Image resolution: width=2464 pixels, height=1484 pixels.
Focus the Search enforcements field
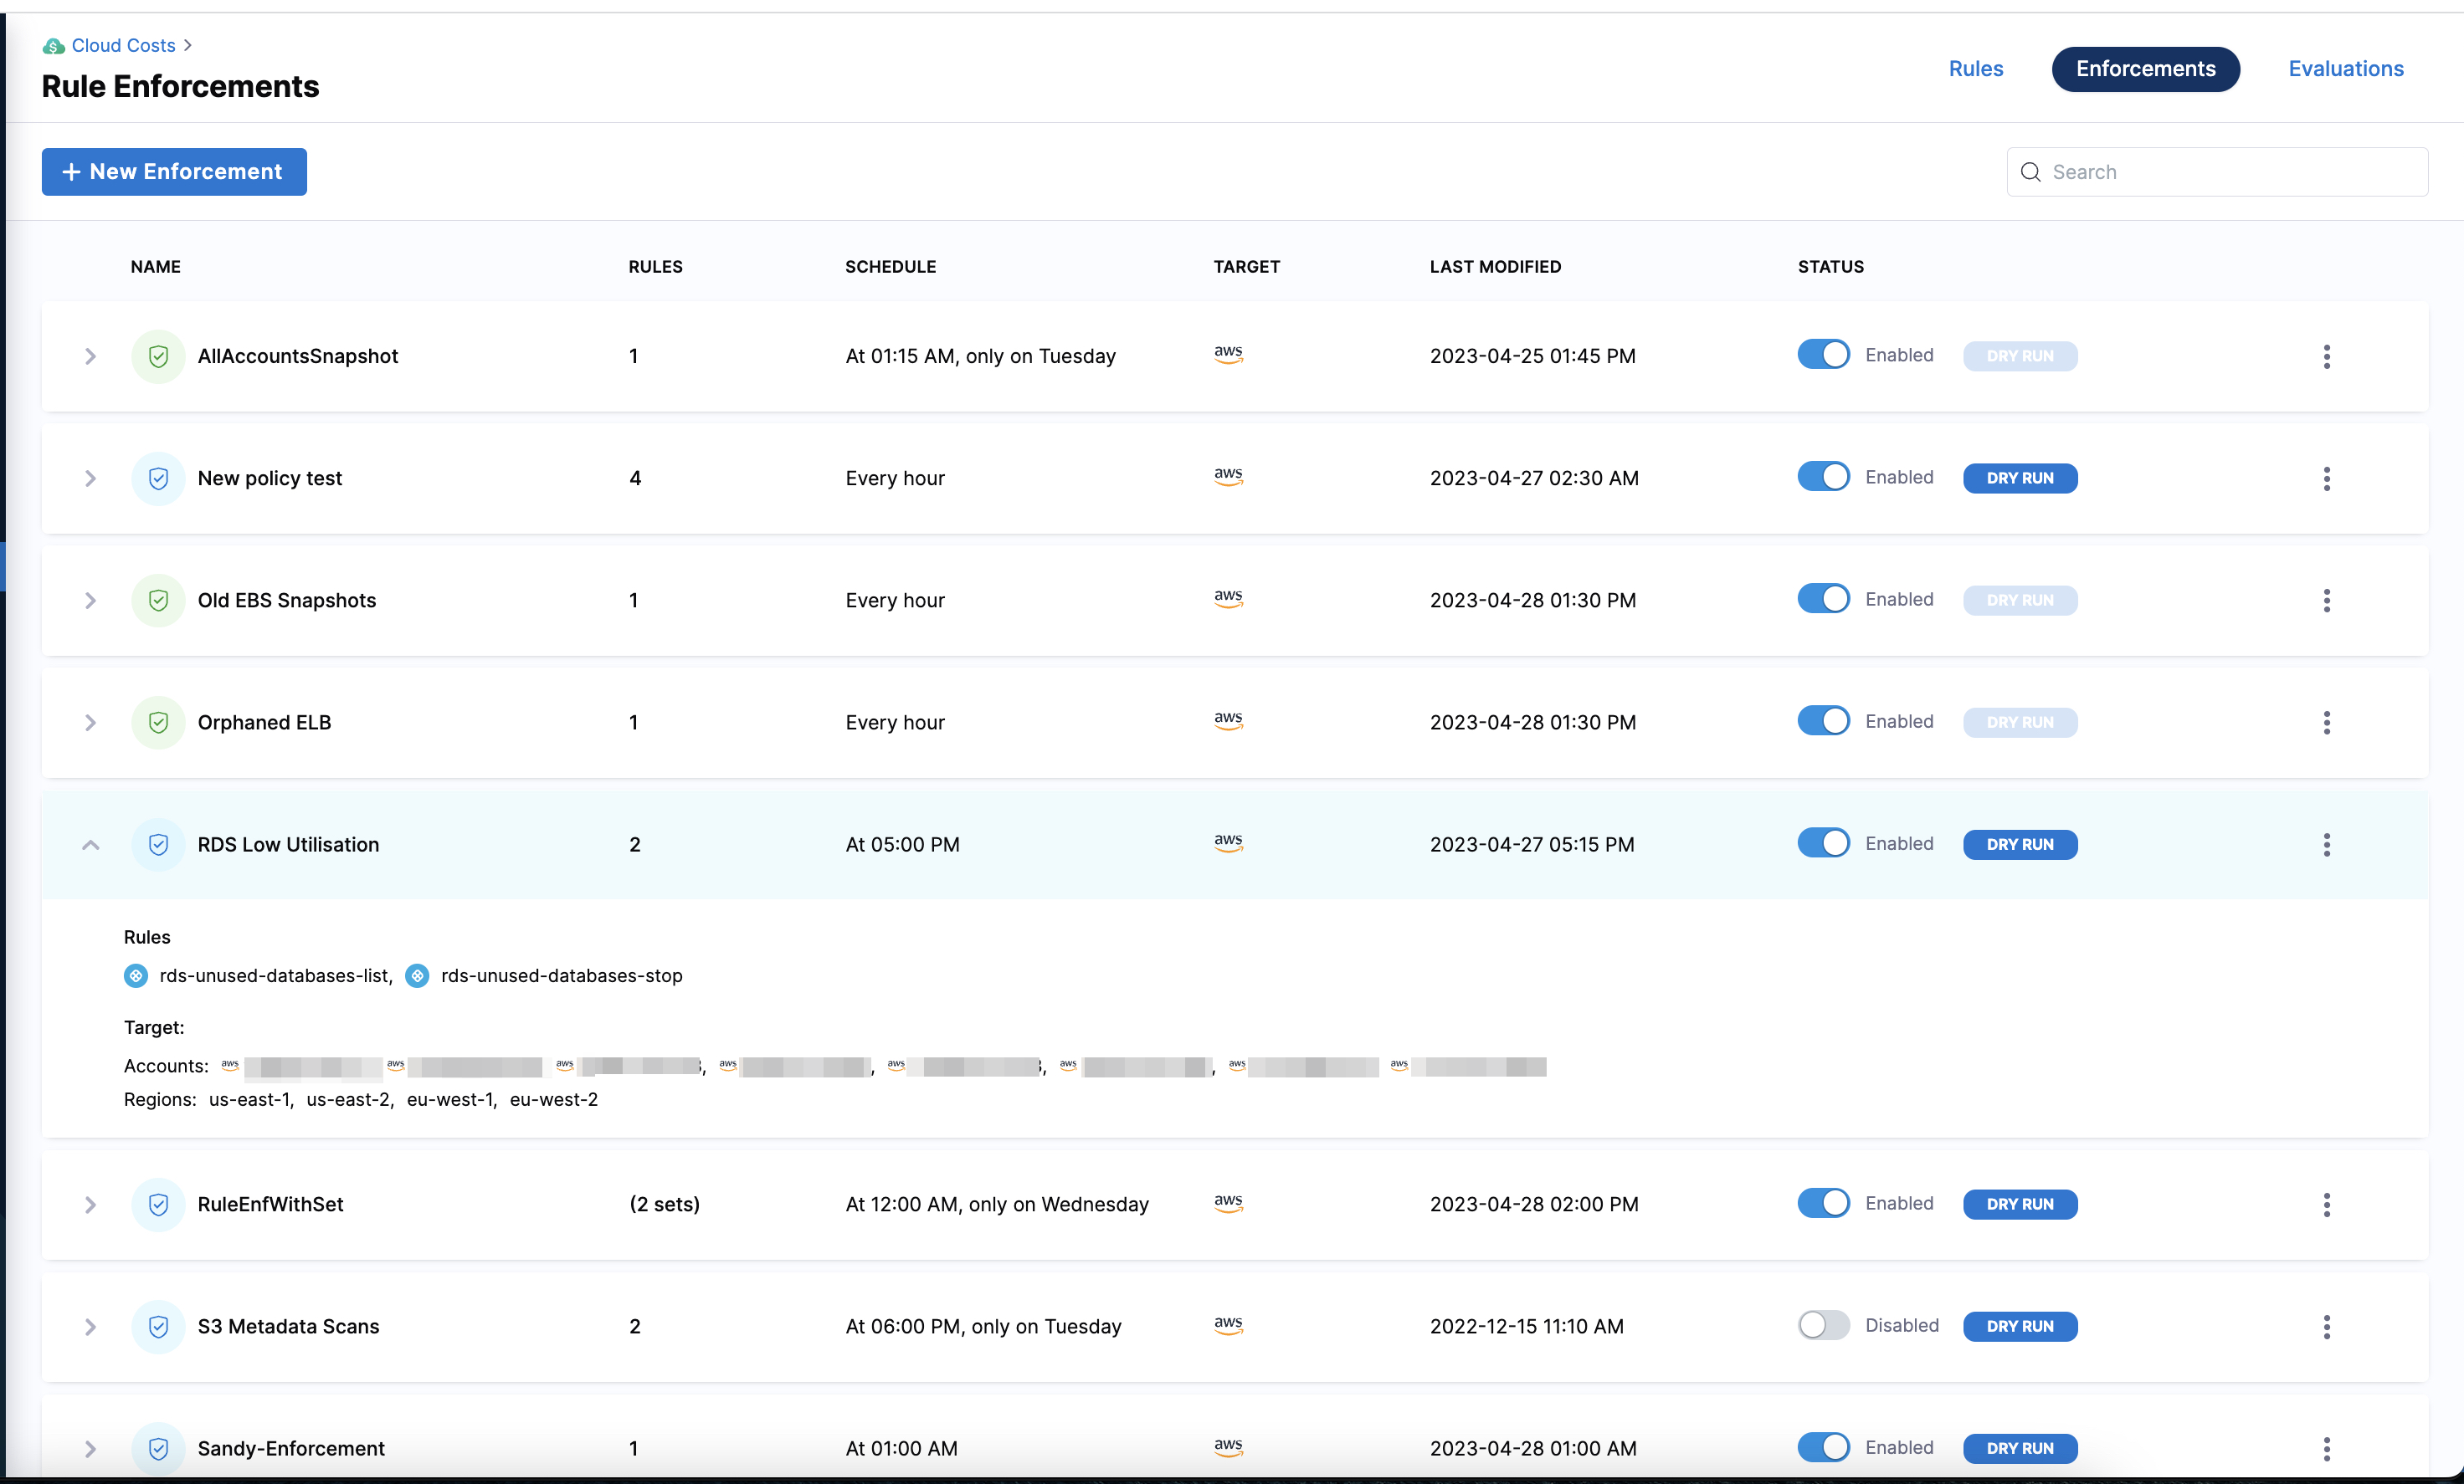(2230, 171)
